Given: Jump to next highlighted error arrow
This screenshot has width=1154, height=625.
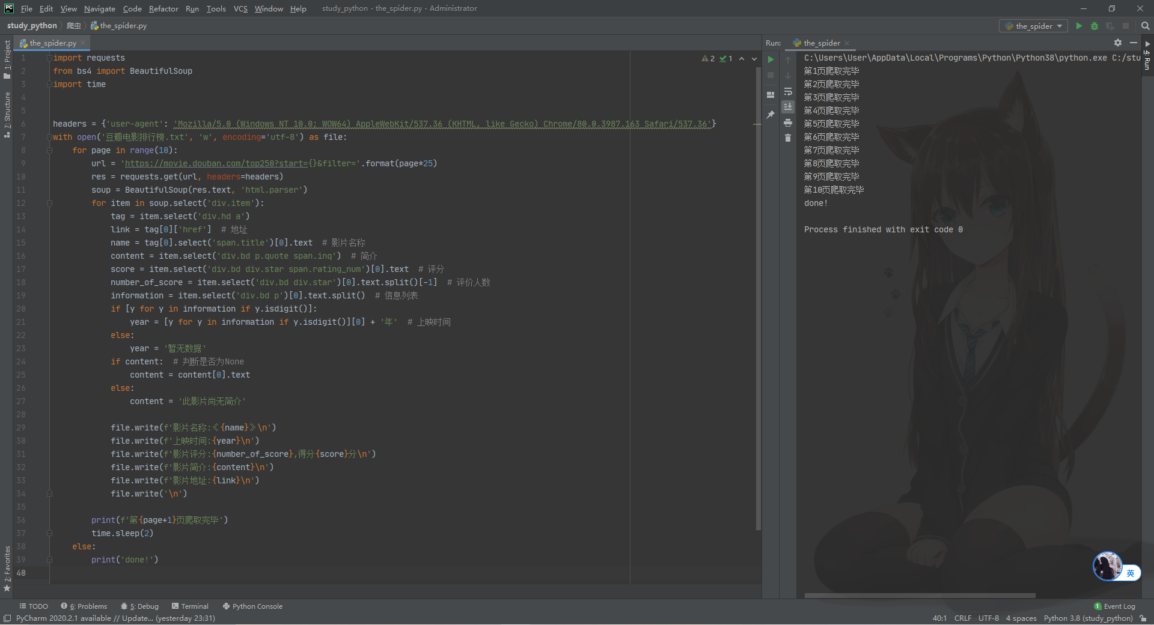Looking at the screenshot, I should 754,59.
